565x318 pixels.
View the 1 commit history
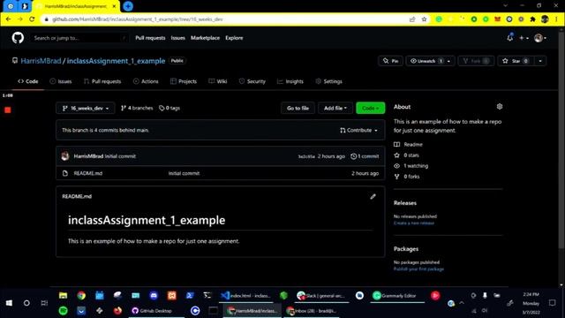coord(365,156)
